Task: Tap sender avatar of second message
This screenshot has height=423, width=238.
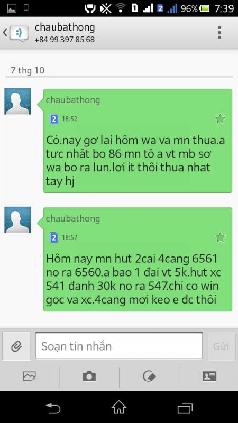Action: (x=17, y=220)
